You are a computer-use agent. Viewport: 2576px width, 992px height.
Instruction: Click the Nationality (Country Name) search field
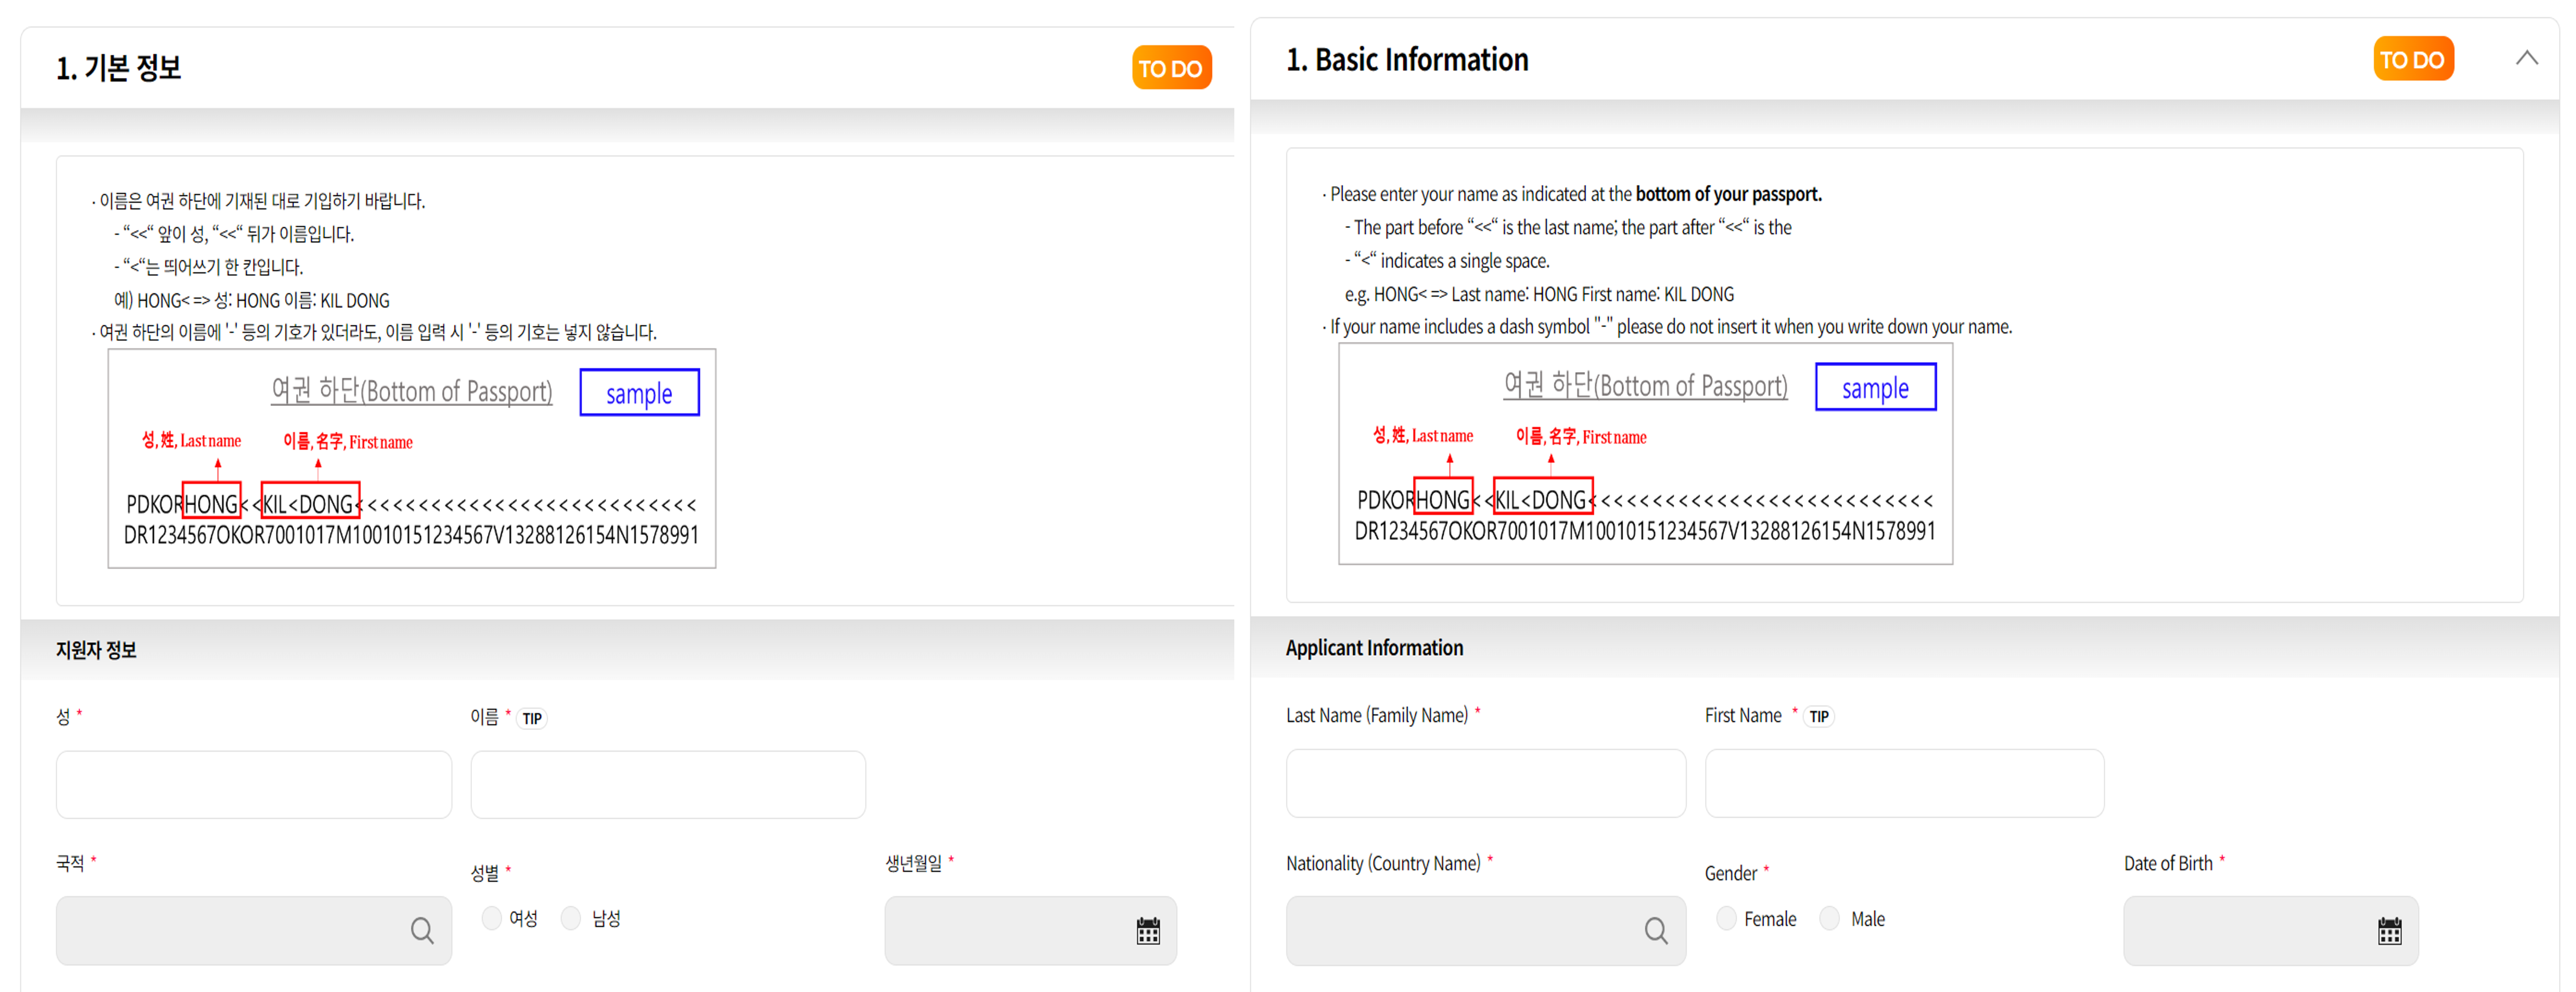[1486, 931]
